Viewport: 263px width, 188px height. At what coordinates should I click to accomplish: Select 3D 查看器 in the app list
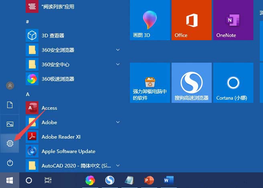tap(74, 35)
